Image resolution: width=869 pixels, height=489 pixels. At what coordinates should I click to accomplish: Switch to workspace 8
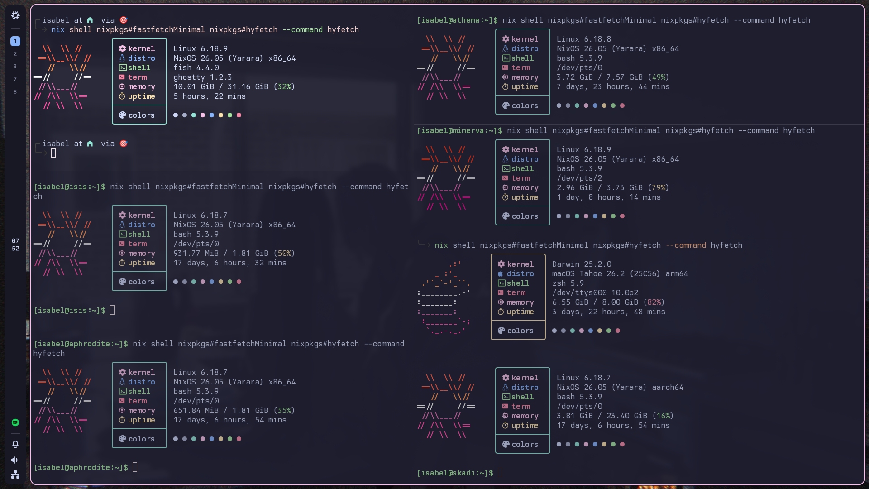(x=15, y=92)
